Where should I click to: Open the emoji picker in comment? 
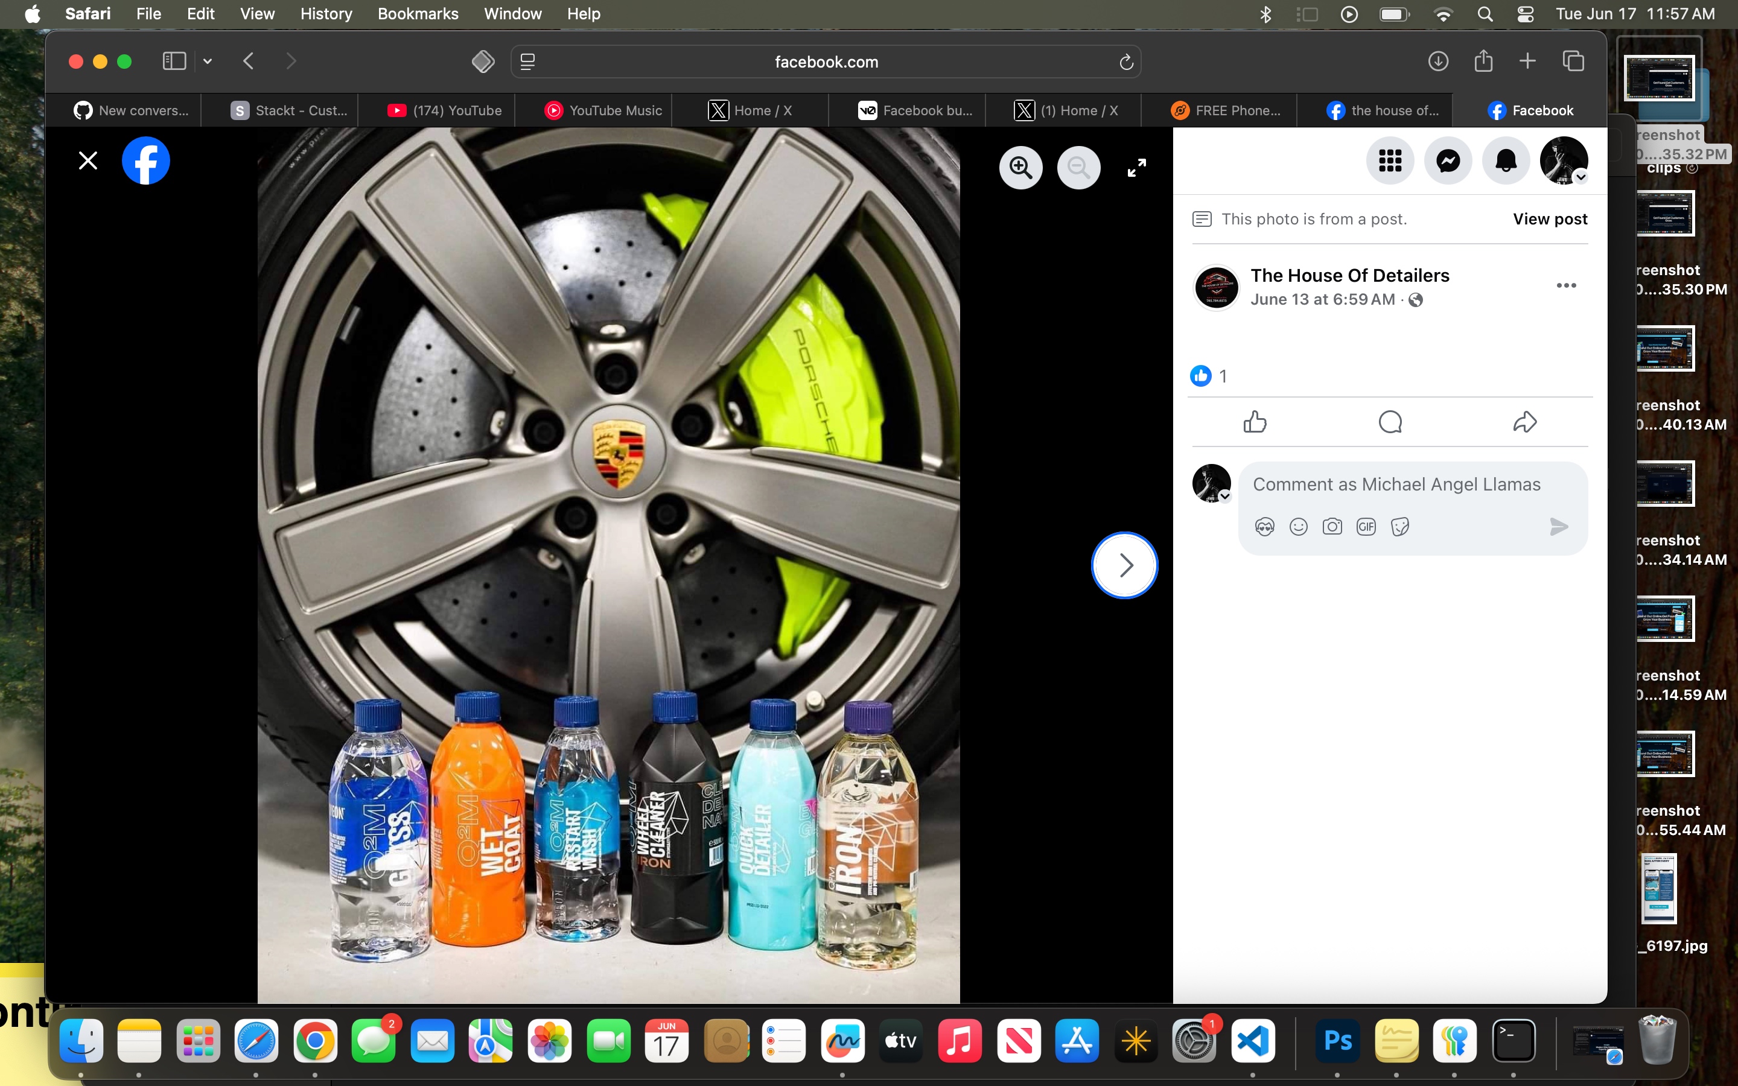(1299, 527)
